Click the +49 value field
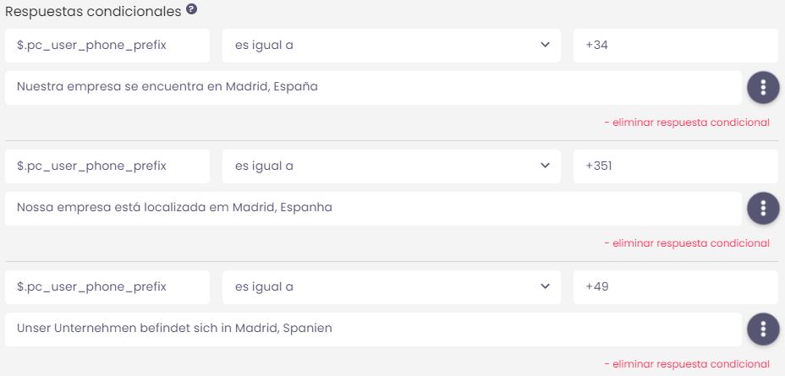 click(x=675, y=287)
